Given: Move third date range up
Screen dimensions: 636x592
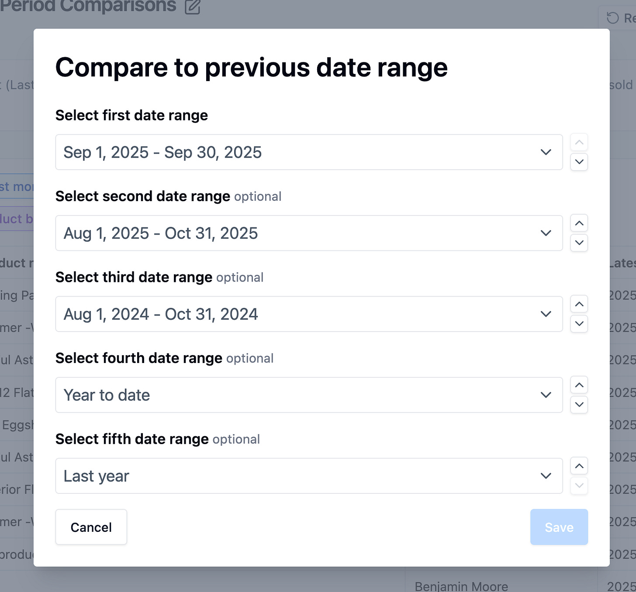Looking at the screenshot, I should 579,304.
